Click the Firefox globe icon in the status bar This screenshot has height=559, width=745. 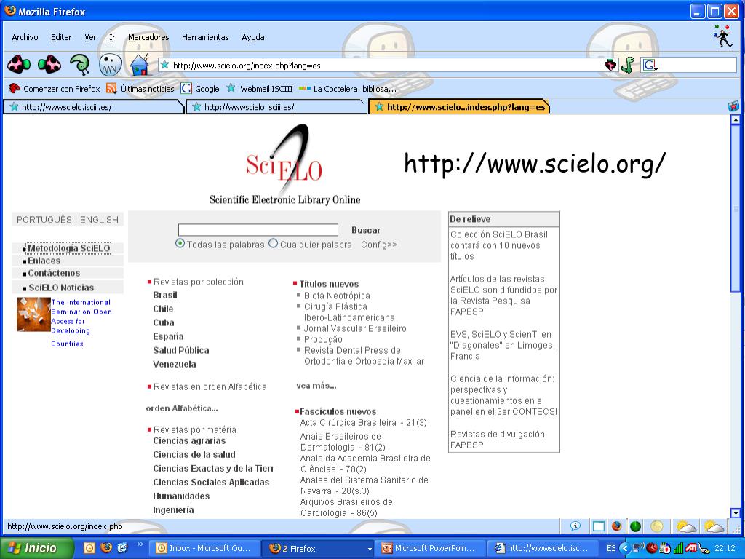pos(617,526)
